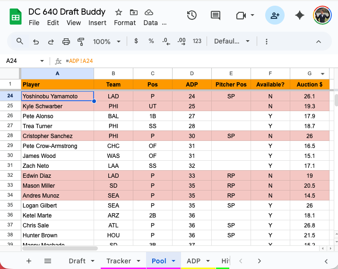
Task: Activate the paint format tool
Action: (81, 42)
